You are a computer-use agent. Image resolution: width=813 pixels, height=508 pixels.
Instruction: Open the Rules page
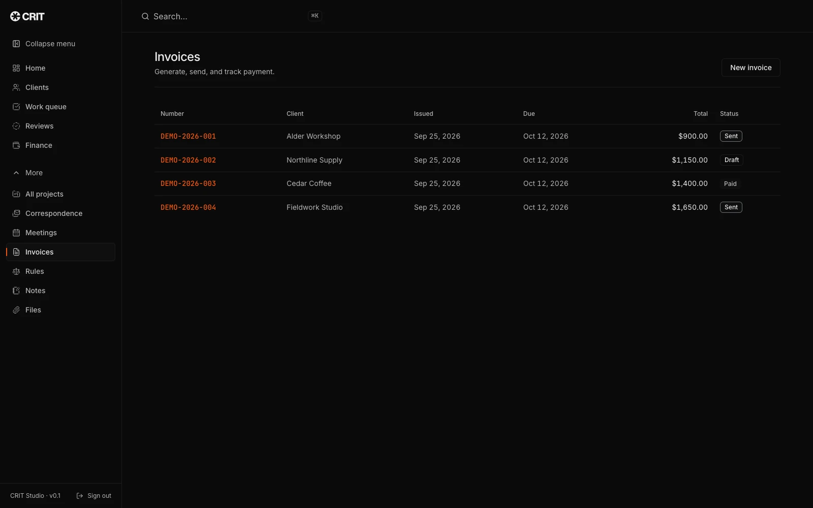click(60, 271)
